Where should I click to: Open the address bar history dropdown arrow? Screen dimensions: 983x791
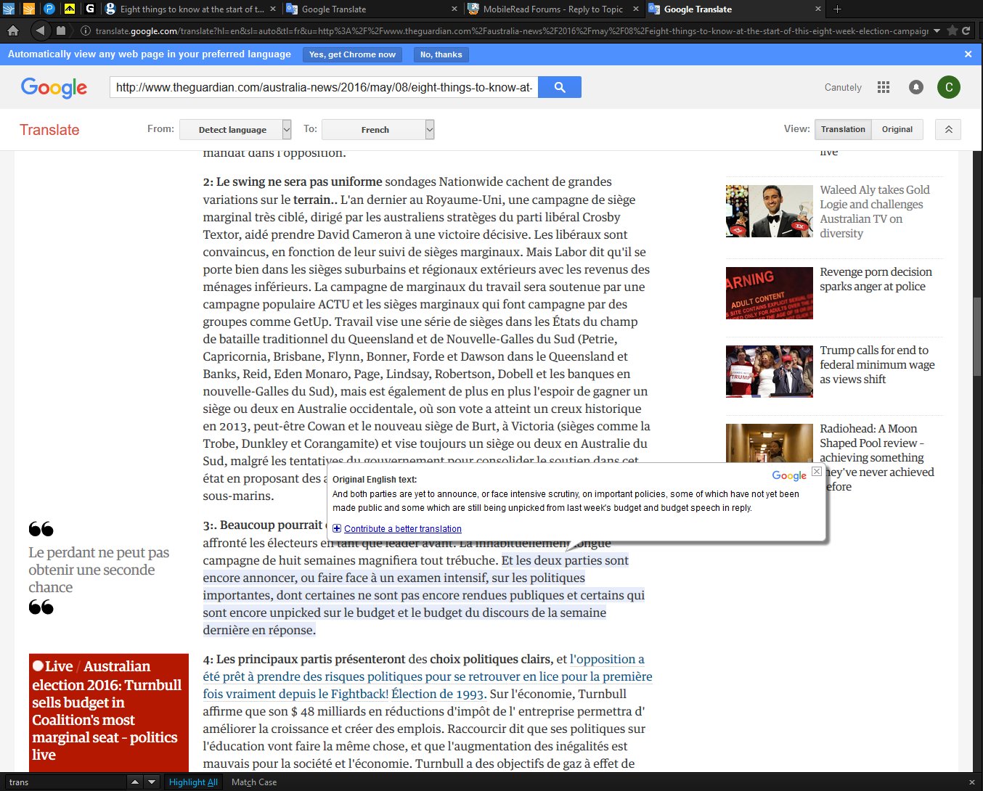(x=937, y=30)
